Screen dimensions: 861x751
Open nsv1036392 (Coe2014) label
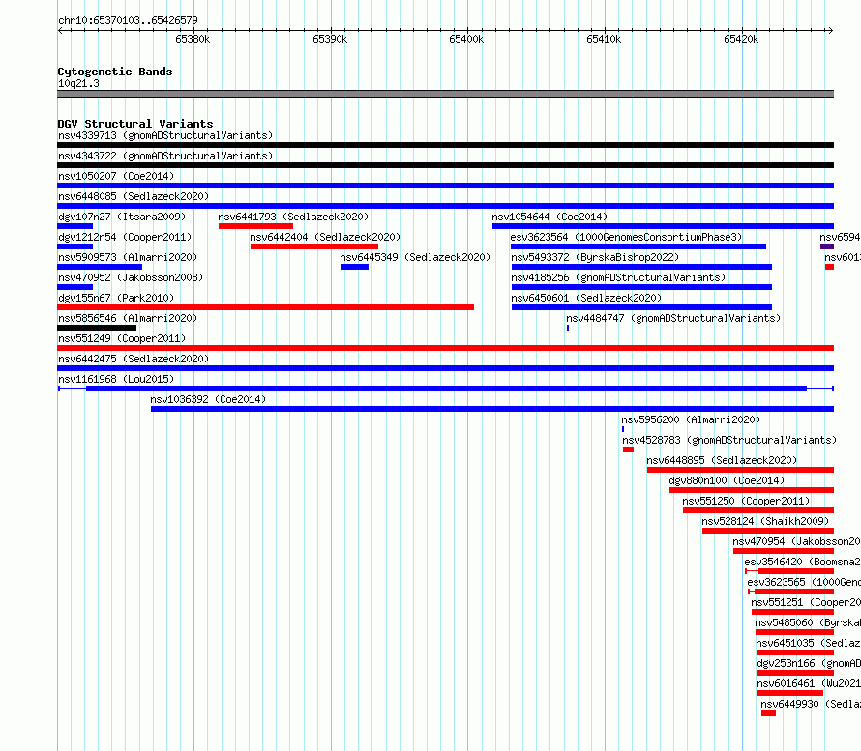[x=208, y=399]
